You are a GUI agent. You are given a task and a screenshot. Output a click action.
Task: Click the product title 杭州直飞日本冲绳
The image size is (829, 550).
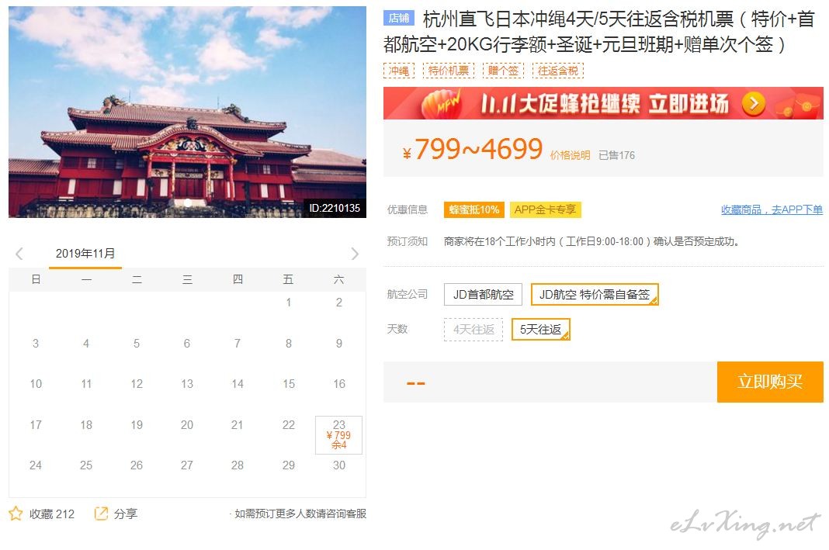coord(598,32)
